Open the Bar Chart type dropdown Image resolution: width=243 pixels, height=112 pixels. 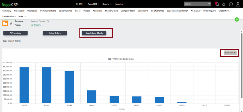[x=230, y=52]
